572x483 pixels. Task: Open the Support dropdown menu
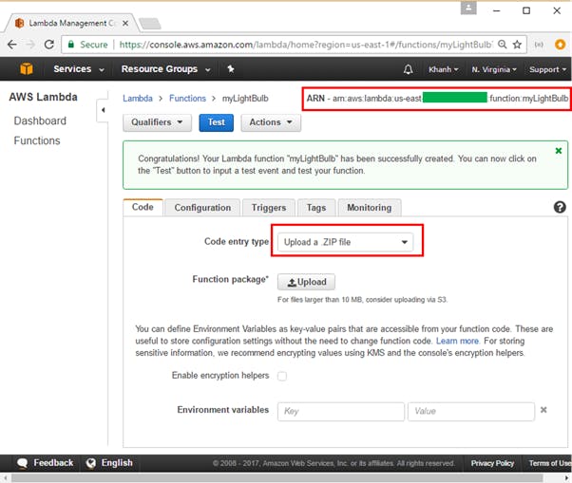click(x=548, y=69)
